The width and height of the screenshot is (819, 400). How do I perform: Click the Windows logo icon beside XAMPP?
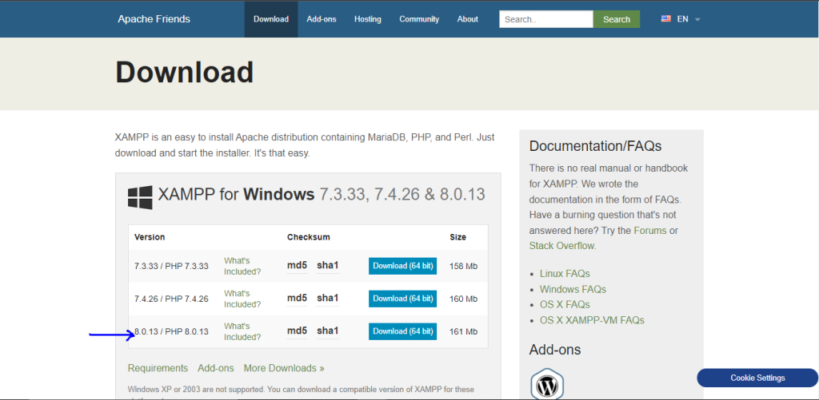140,197
